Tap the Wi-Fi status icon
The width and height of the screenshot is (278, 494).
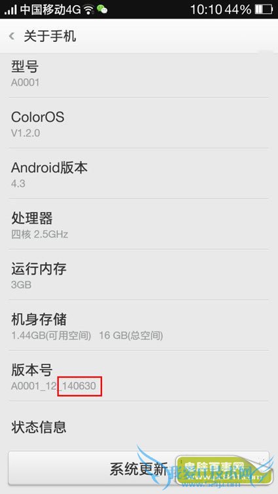(89, 10)
